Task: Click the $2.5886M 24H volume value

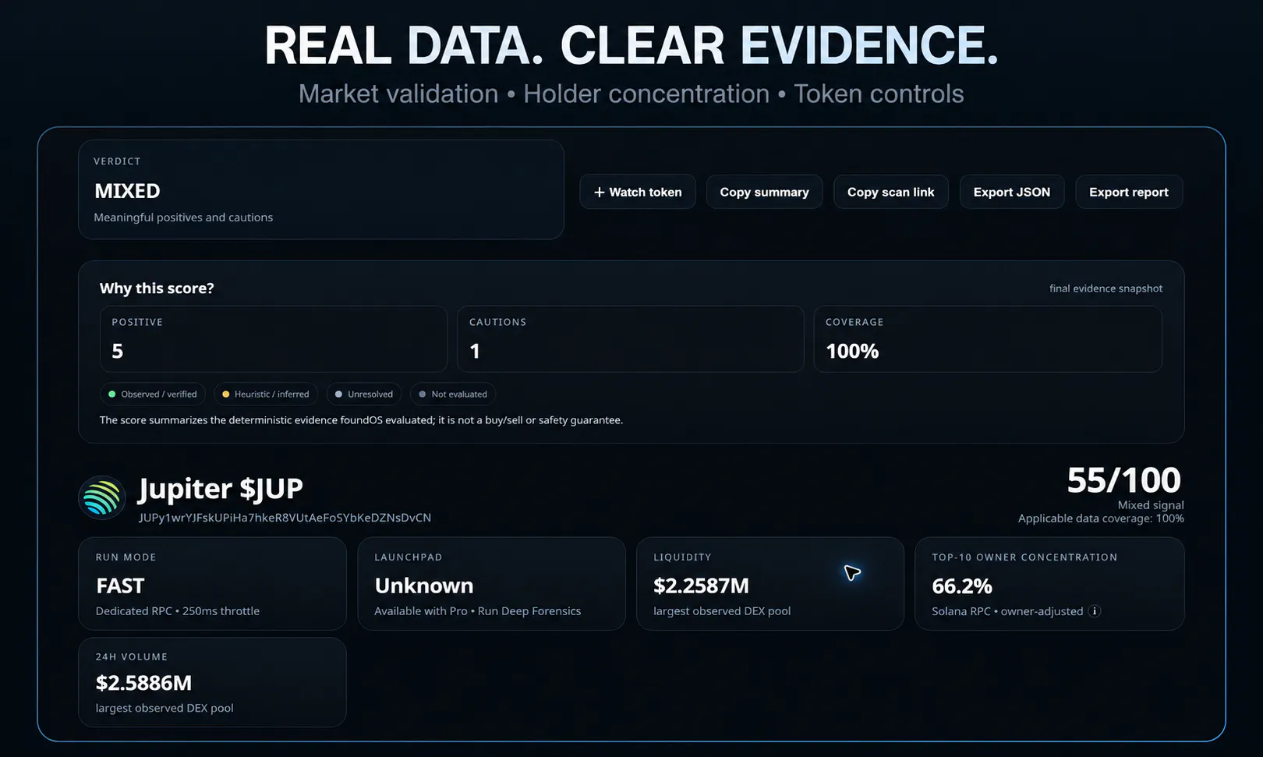Action: pos(143,683)
